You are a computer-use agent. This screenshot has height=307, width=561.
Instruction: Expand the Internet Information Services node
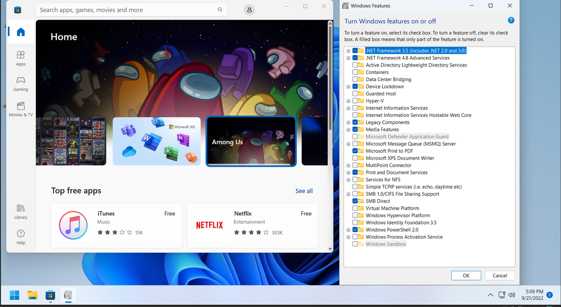coord(348,108)
